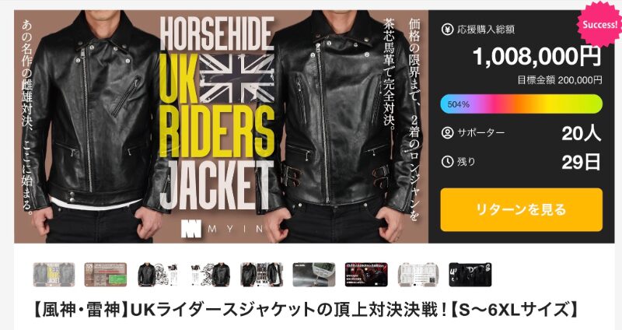Click the main Horsehide UK Riders Jacket banner
The width and height of the screenshot is (622, 330).
(222, 126)
